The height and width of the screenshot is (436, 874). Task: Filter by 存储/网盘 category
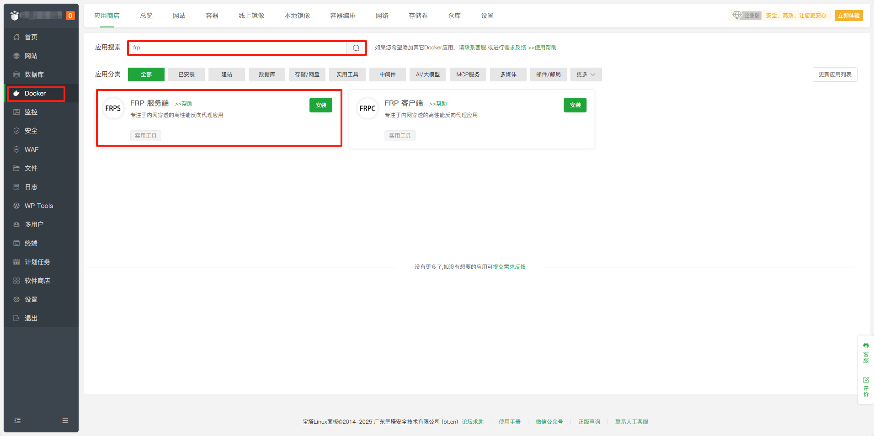[307, 74]
